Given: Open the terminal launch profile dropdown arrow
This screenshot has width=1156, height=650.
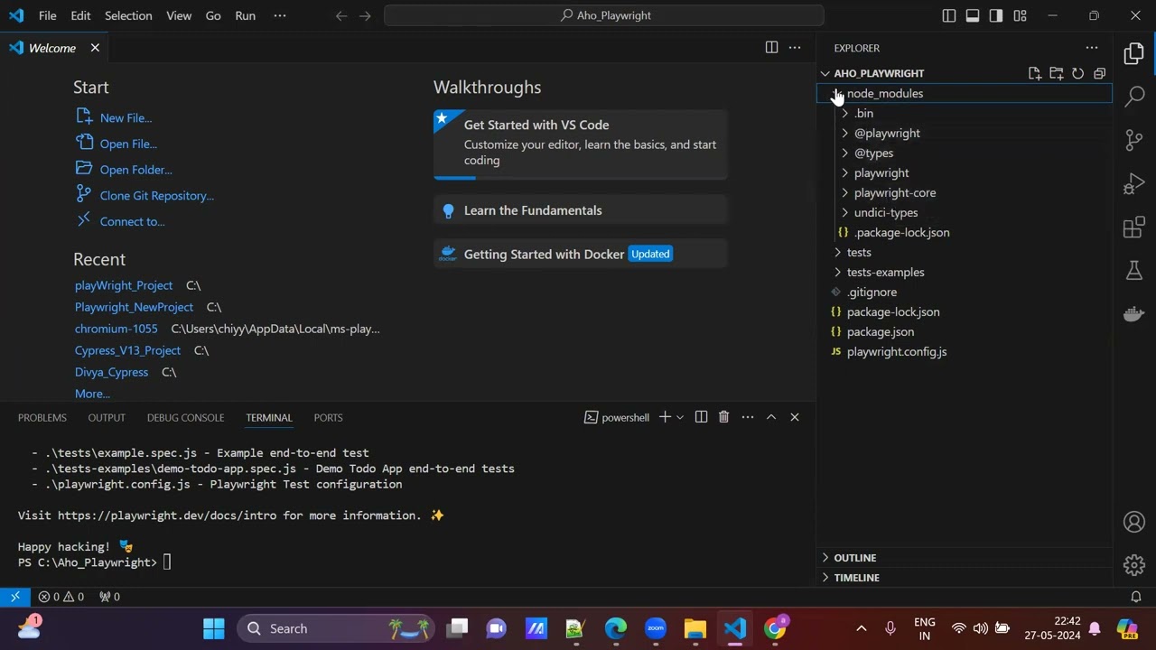Looking at the screenshot, I should tap(680, 417).
